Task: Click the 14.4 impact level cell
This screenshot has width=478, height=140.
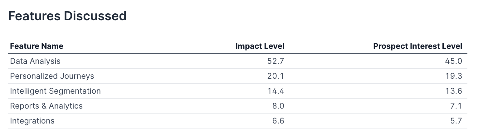Action: (x=276, y=91)
